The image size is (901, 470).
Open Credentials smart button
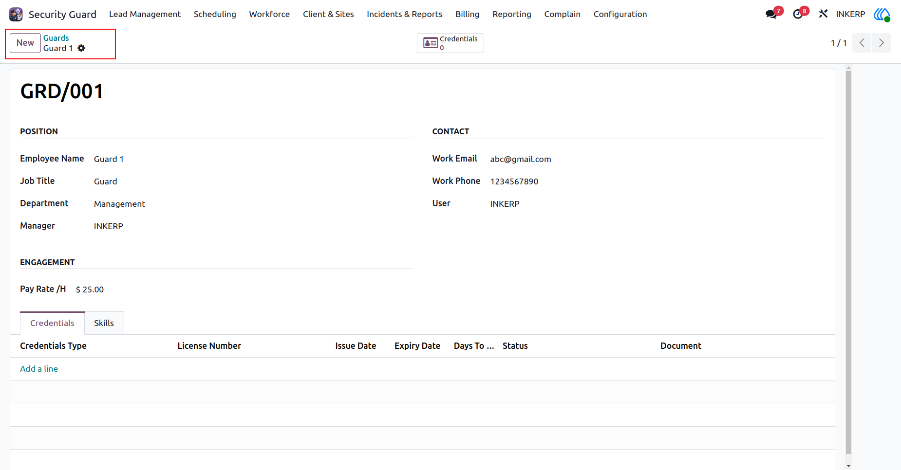click(450, 43)
